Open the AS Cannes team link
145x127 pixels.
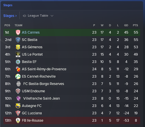31,32
